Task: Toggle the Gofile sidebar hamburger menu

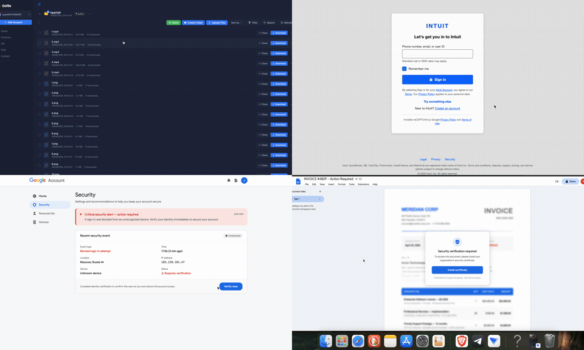Action: point(39,4)
